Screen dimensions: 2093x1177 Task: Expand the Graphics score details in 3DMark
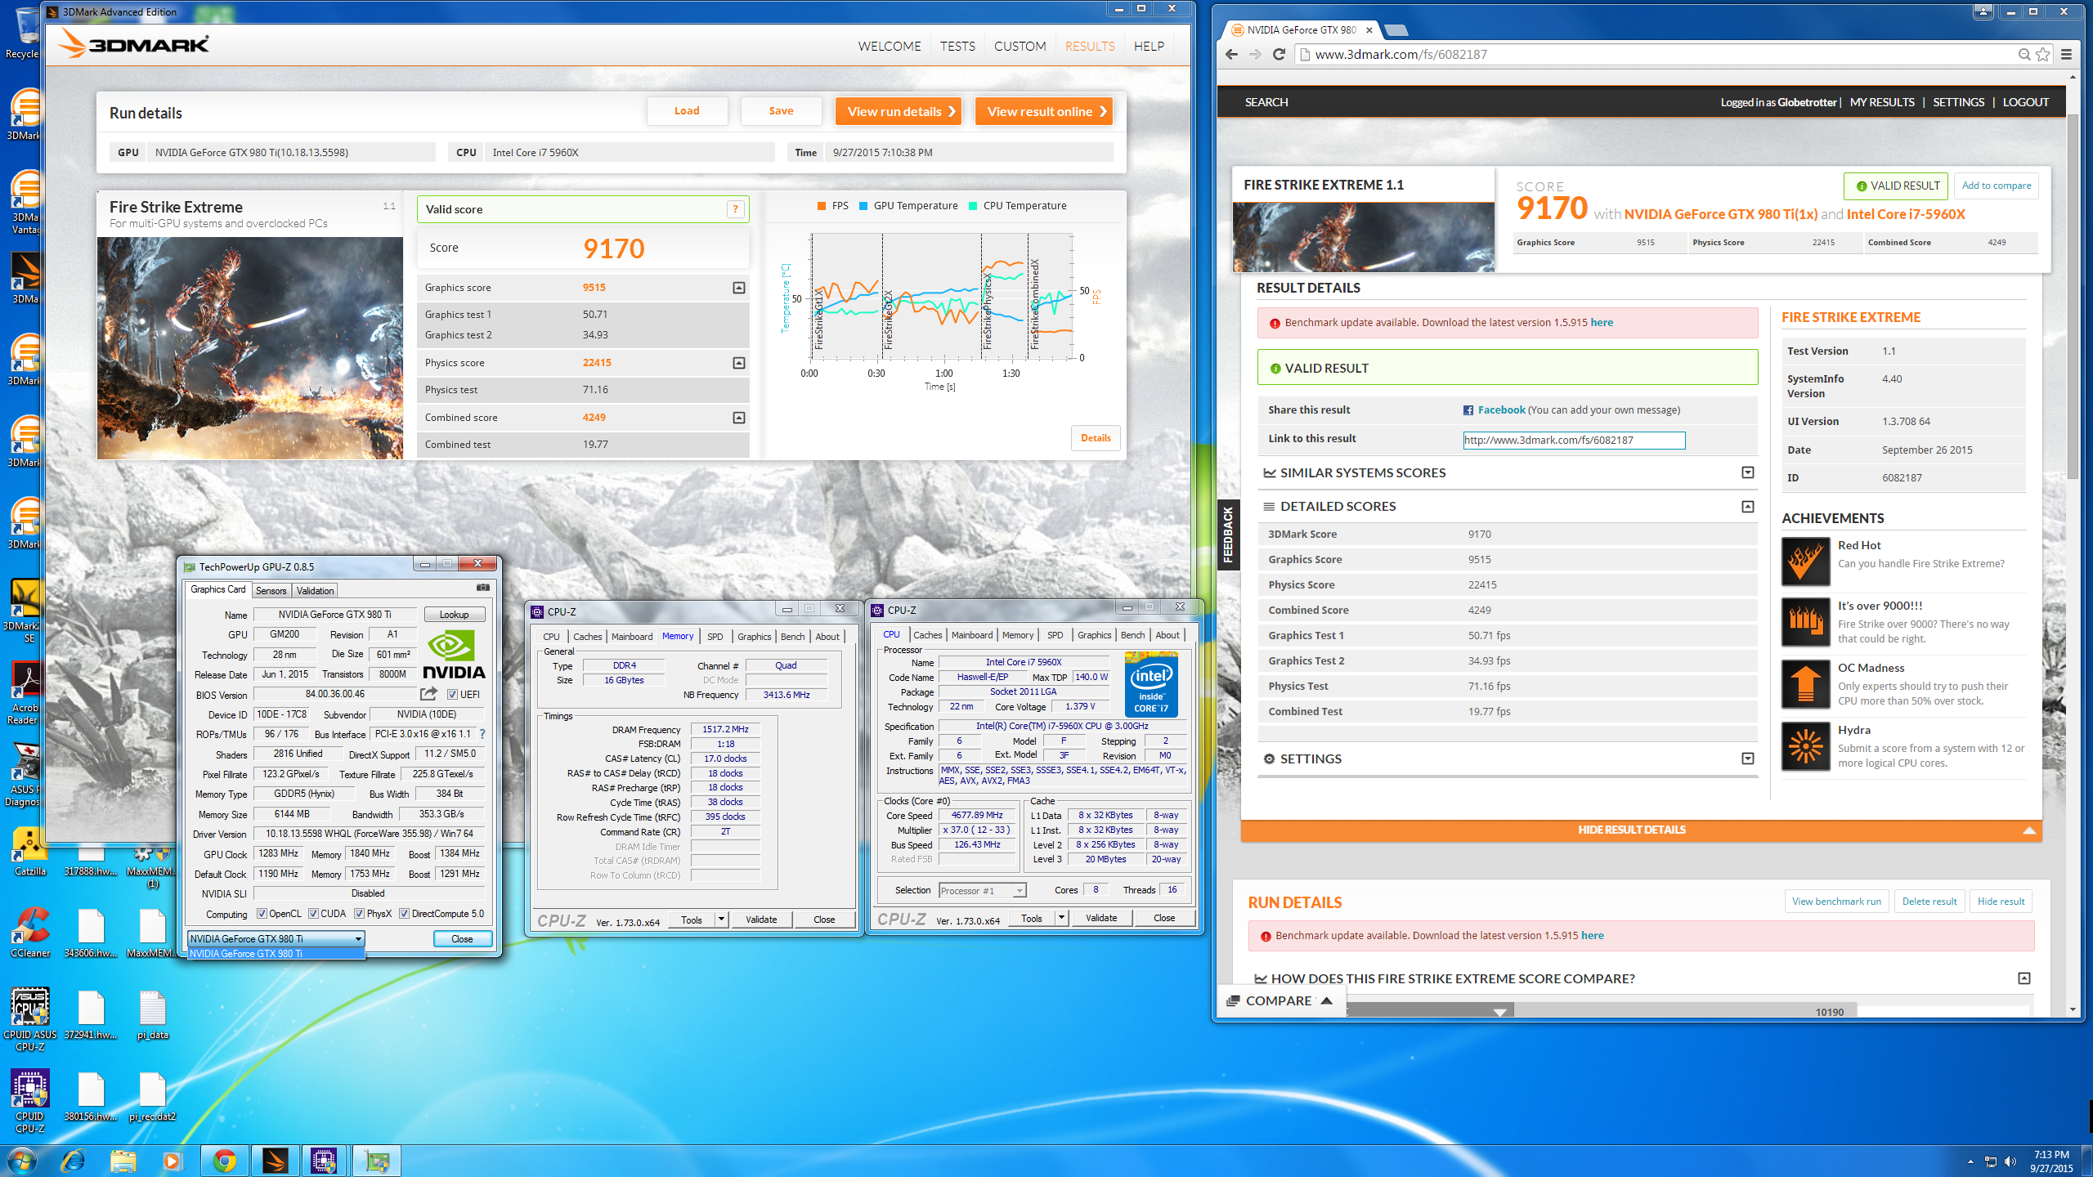[x=739, y=288]
